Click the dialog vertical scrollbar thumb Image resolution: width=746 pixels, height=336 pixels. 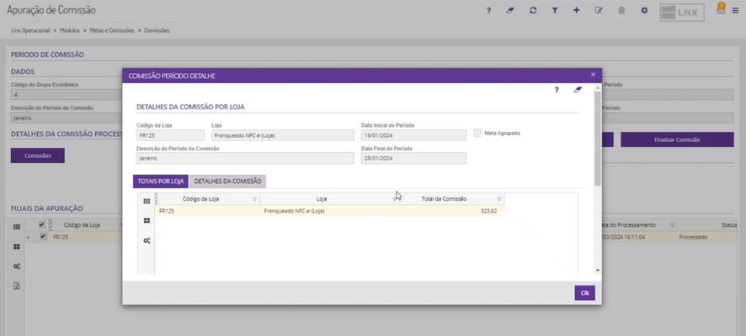coord(598,139)
